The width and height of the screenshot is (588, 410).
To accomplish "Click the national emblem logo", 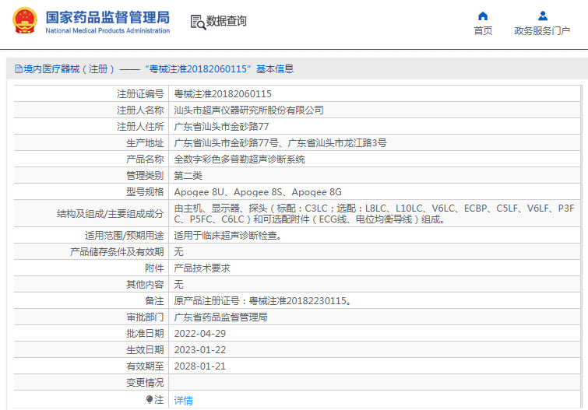I will (25, 20).
